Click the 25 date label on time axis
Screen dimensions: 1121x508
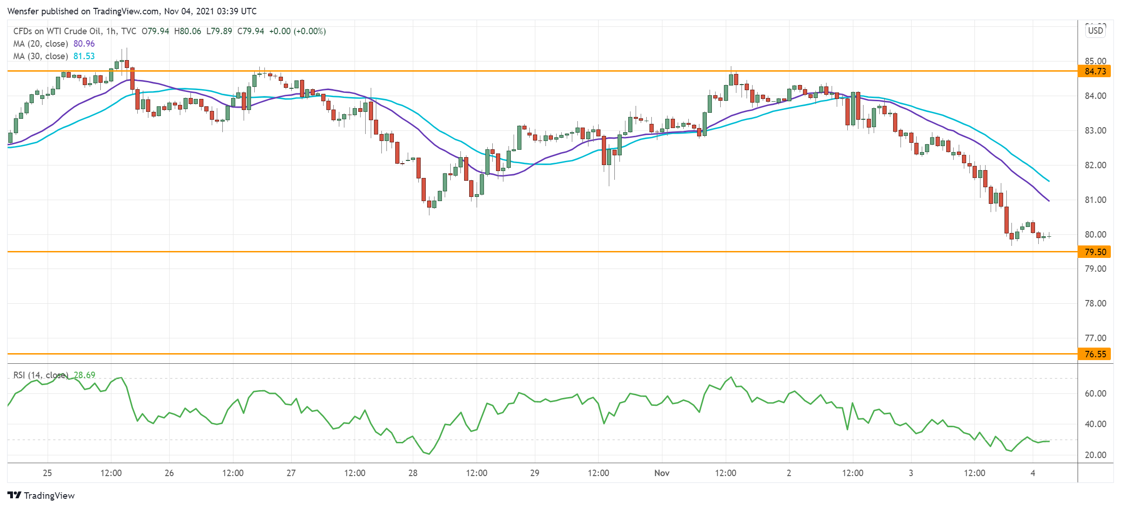(47, 473)
